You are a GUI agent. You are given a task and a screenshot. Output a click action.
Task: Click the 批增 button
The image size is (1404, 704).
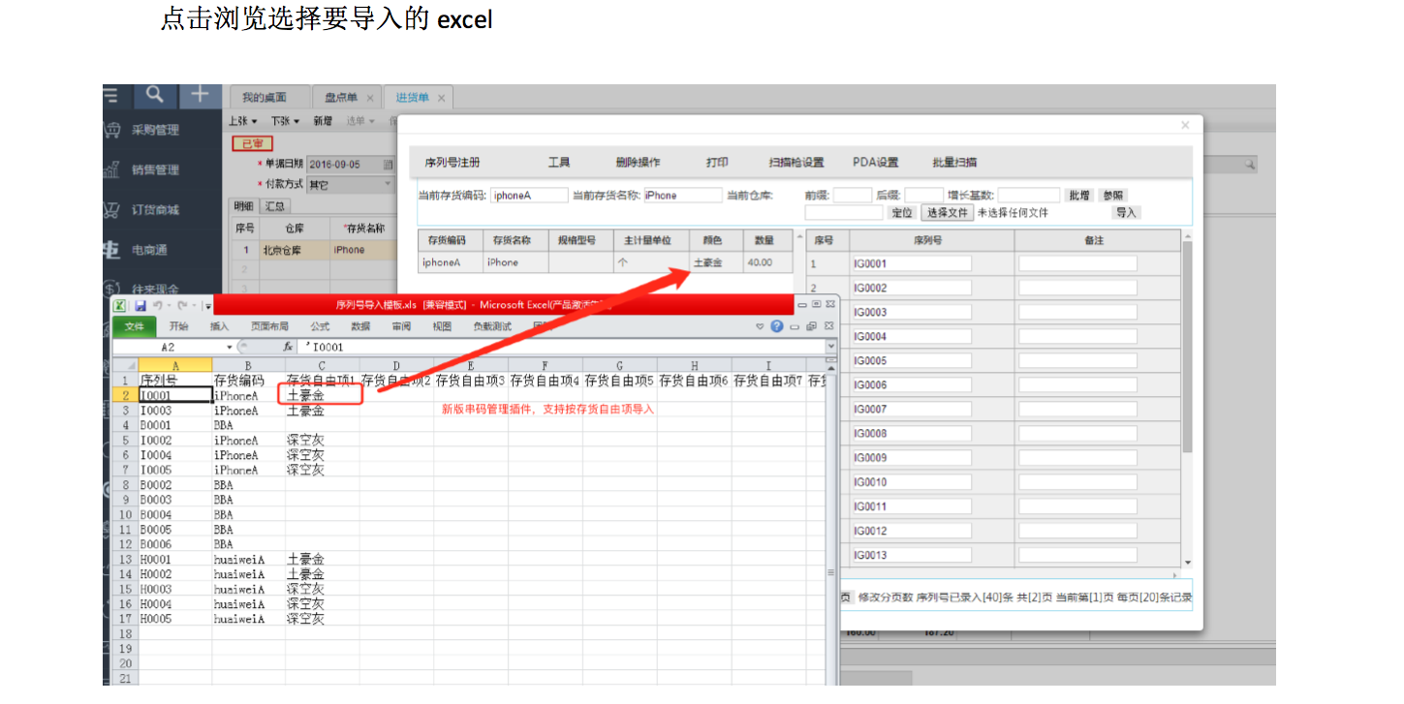pos(1079,196)
